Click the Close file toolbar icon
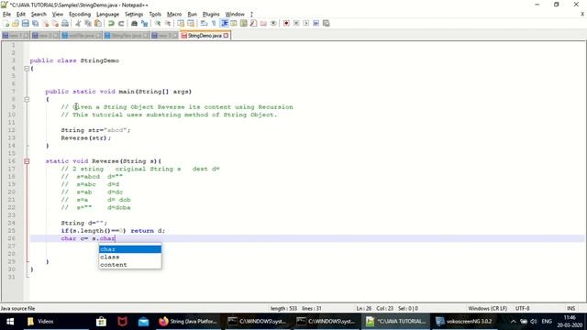 [x=45, y=23]
